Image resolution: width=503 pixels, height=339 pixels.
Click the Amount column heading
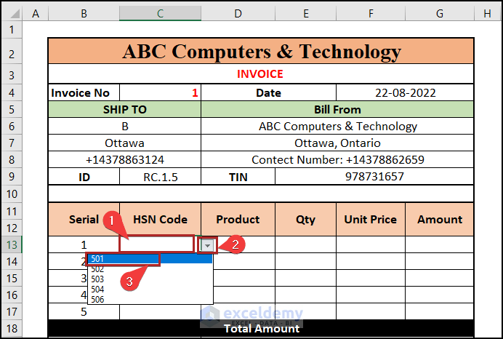(x=440, y=219)
